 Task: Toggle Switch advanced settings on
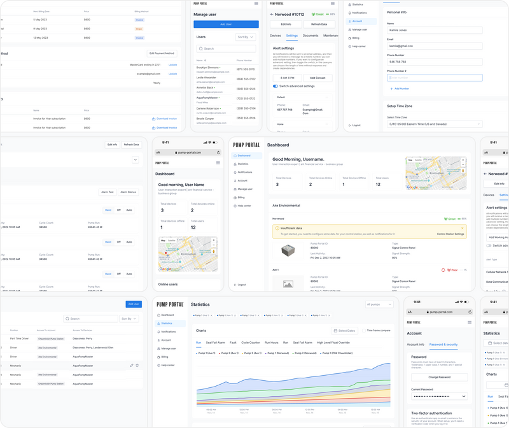(x=275, y=86)
